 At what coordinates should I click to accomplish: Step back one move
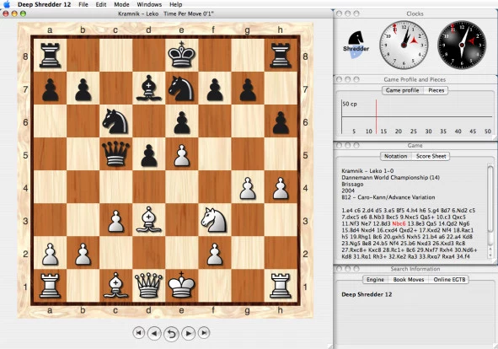[x=154, y=334]
